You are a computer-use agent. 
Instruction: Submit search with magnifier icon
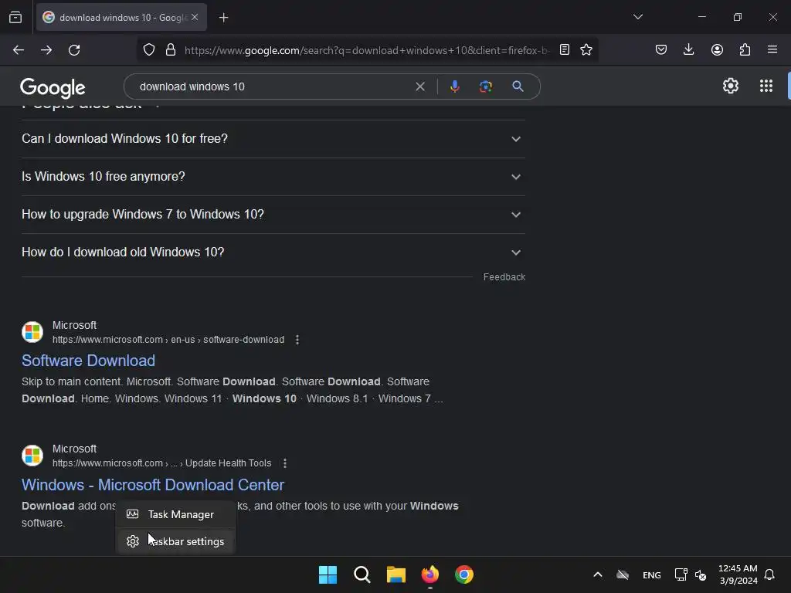(518, 86)
